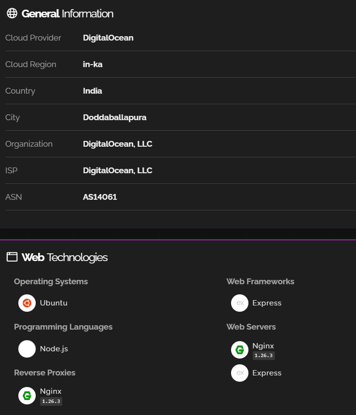
Task: Click the Cloud Region label
Action: [31, 64]
